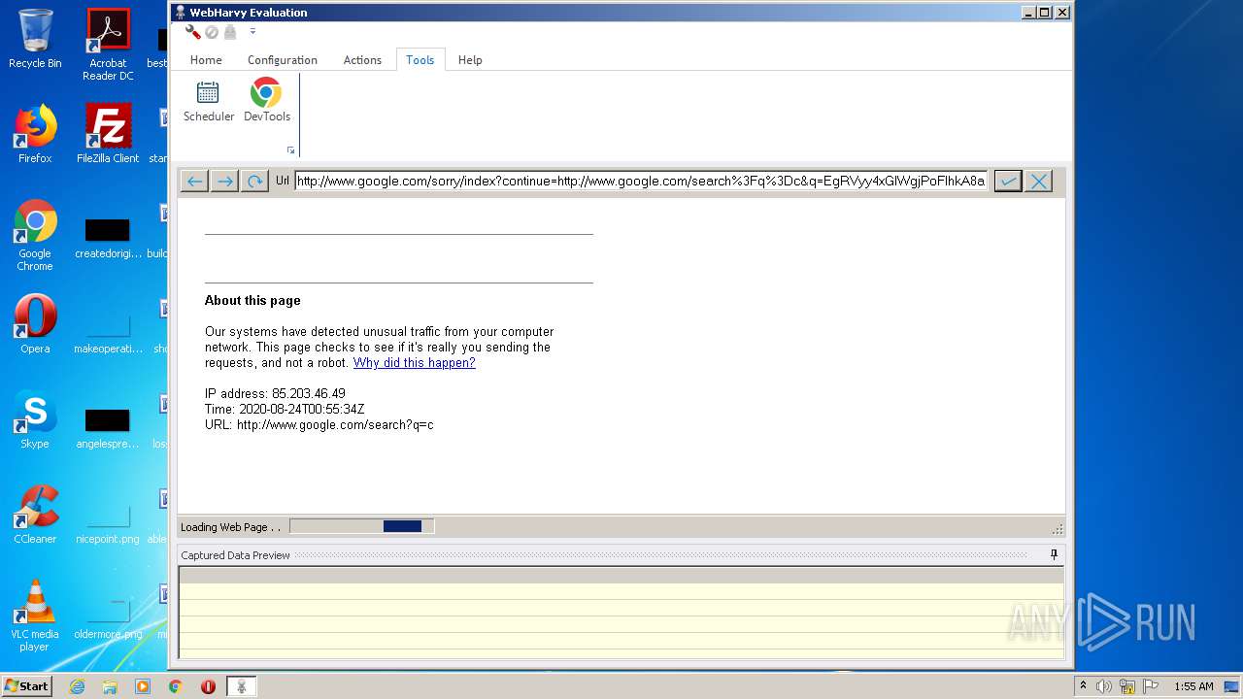Viewport: 1243px width, 699px height.
Task: Follow the 'Why did this happen?' link
Action: [415, 363]
